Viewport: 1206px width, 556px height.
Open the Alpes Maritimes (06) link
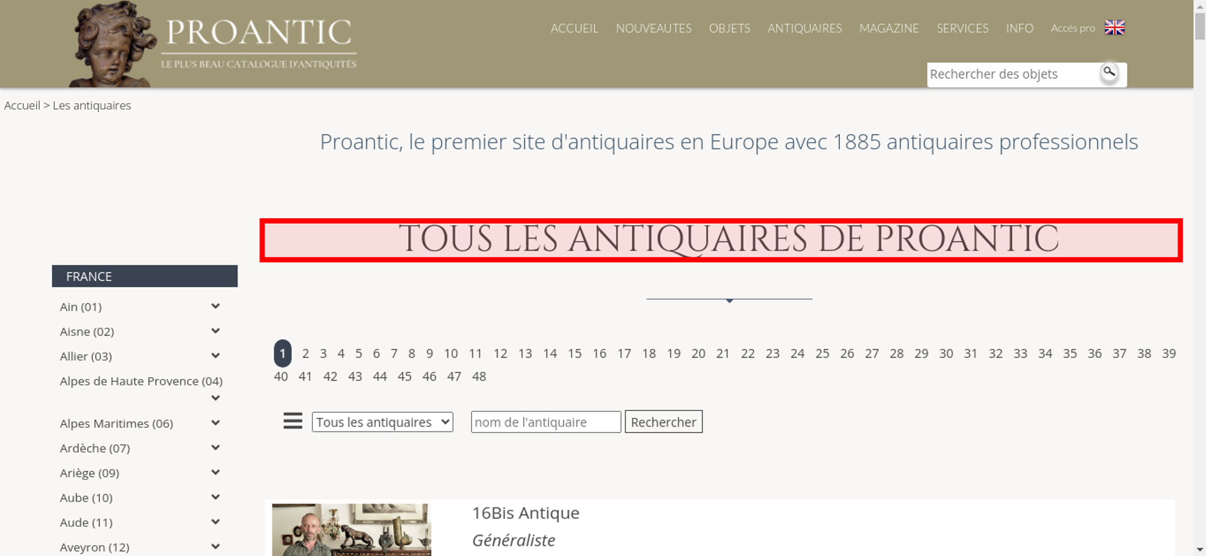pyautogui.click(x=116, y=423)
